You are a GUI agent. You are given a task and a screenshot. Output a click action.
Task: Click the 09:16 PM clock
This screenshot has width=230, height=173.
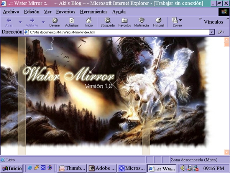coord(214,168)
